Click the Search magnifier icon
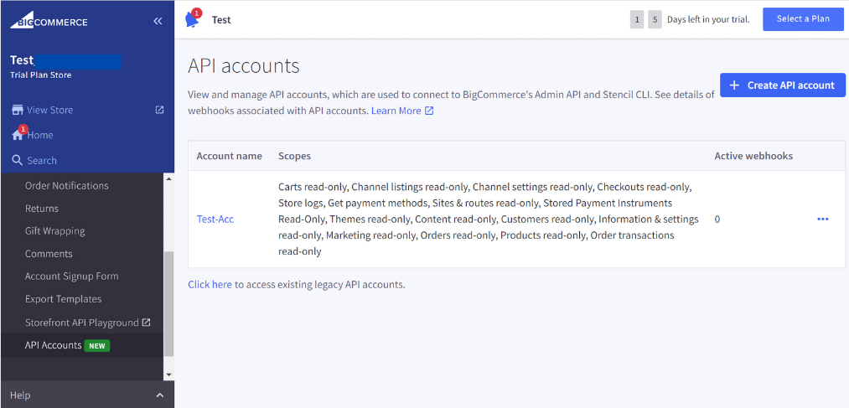Image resolution: width=849 pixels, height=408 pixels. click(x=17, y=160)
